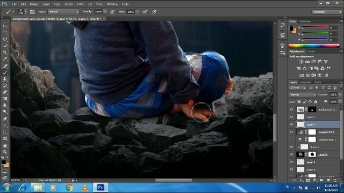The image size is (344, 193).
Task: Close the open document tab
Action: (x=104, y=19)
